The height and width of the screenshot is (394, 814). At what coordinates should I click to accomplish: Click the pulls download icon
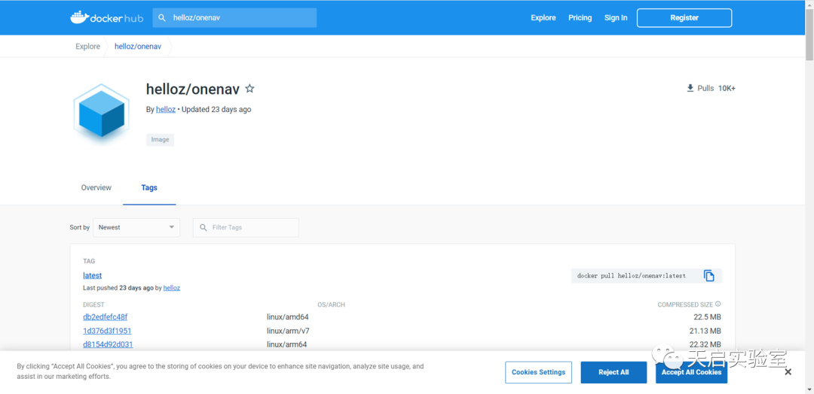690,88
